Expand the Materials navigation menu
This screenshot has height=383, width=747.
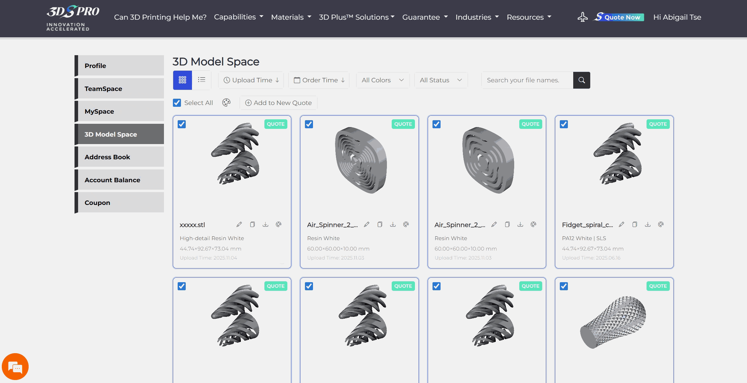291,17
